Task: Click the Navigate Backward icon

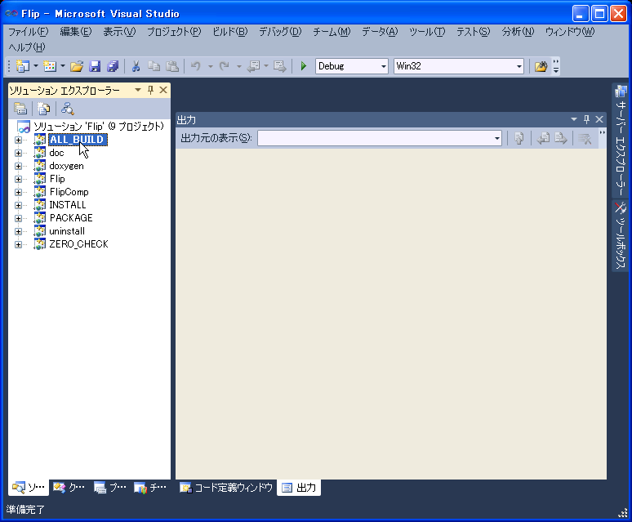Action: [x=253, y=66]
